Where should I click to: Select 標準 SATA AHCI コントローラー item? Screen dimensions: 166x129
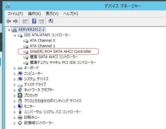[54, 57]
